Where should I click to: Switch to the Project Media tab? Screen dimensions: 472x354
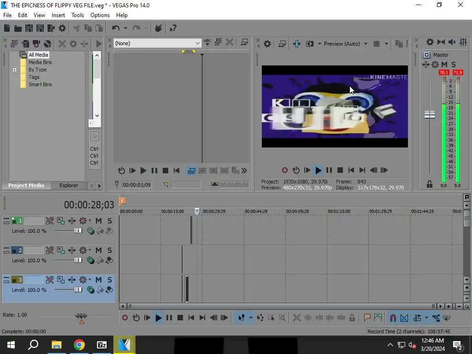coord(26,185)
